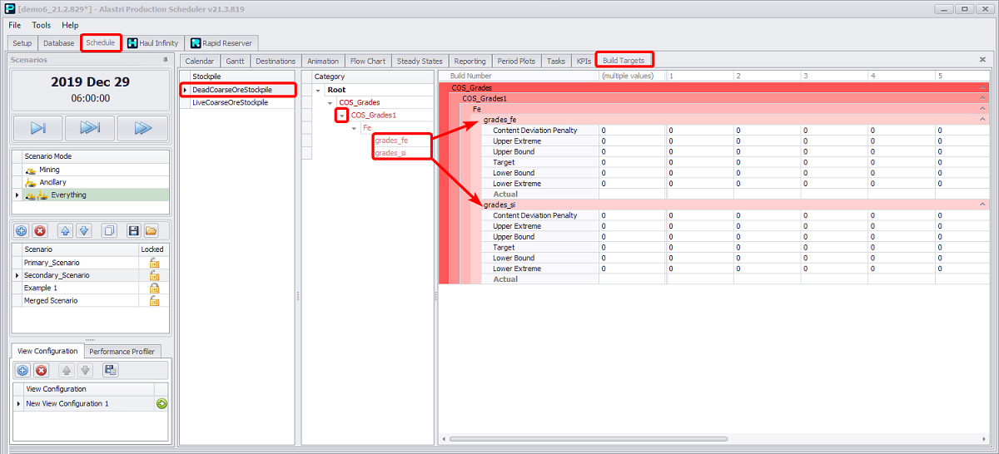Move scenario down with the down arrow icon

(x=84, y=230)
